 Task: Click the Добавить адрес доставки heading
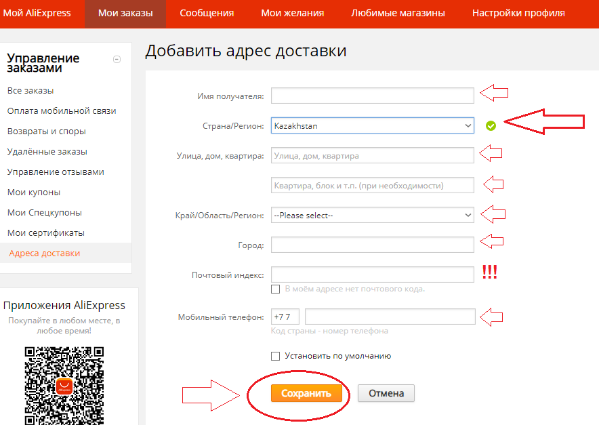(246, 51)
